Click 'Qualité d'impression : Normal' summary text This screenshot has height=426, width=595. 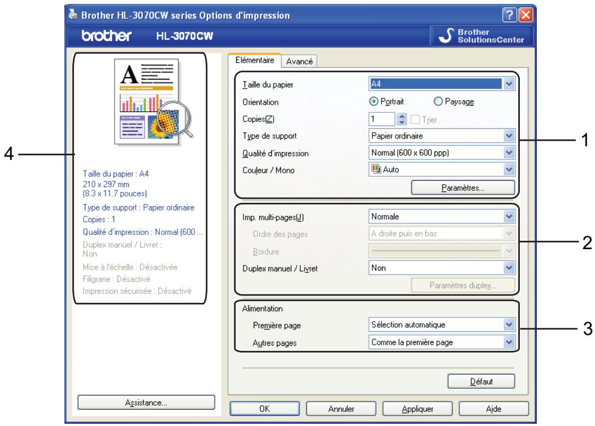click(x=143, y=232)
